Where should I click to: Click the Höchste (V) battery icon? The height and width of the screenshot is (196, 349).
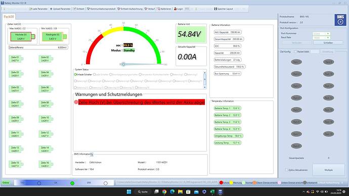(23, 37)
